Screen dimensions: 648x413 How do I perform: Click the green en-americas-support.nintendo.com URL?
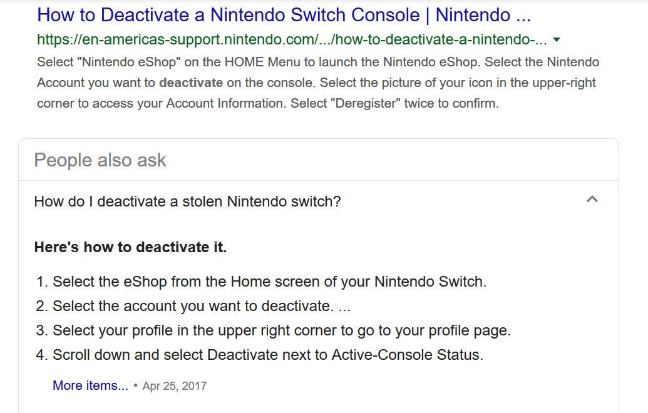tap(292, 40)
